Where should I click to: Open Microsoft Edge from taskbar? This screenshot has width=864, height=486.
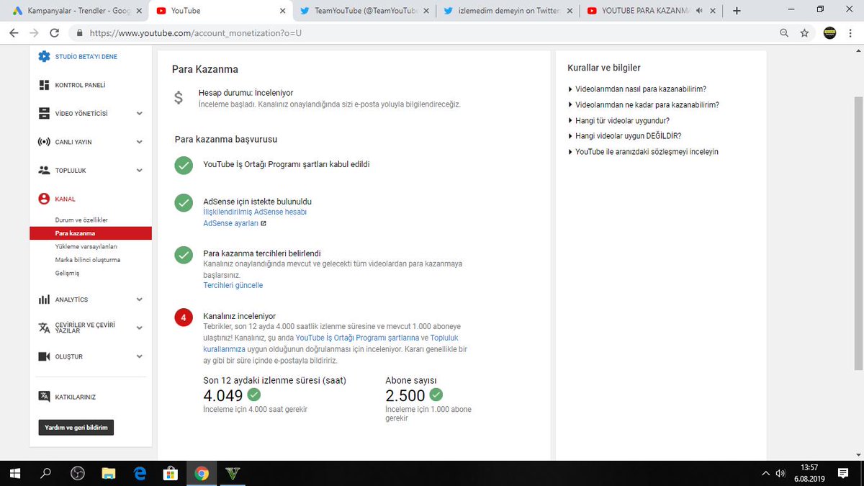point(140,473)
